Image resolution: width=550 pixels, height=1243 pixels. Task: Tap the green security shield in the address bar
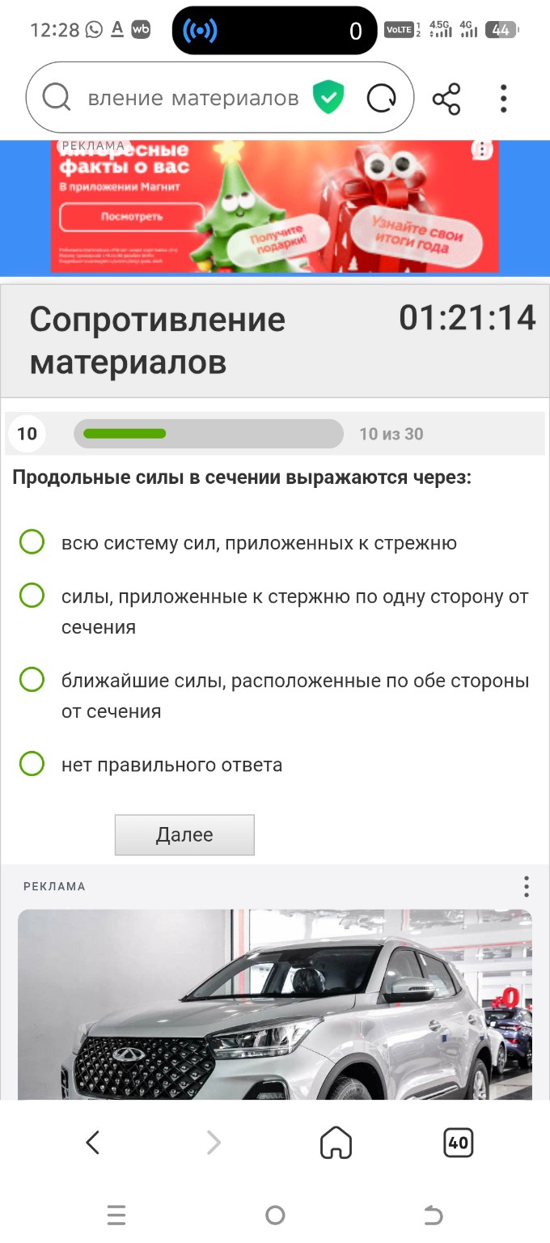[x=328, y=95]
